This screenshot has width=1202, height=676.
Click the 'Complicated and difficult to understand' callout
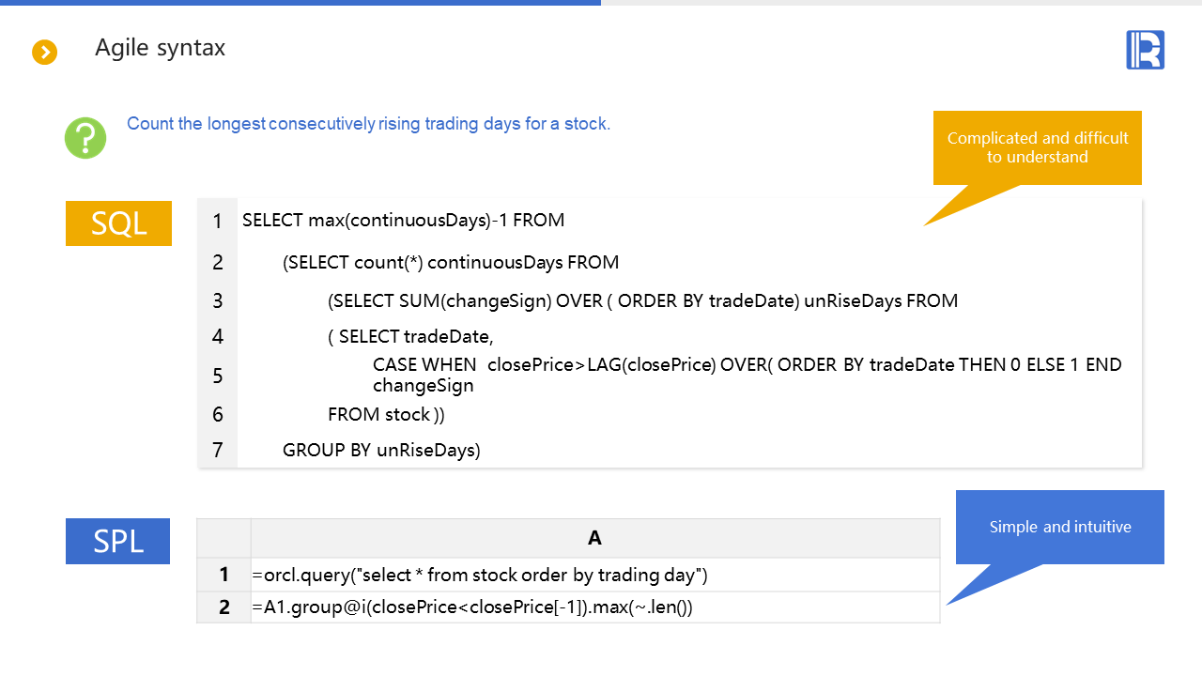[x=1038, y=147]
